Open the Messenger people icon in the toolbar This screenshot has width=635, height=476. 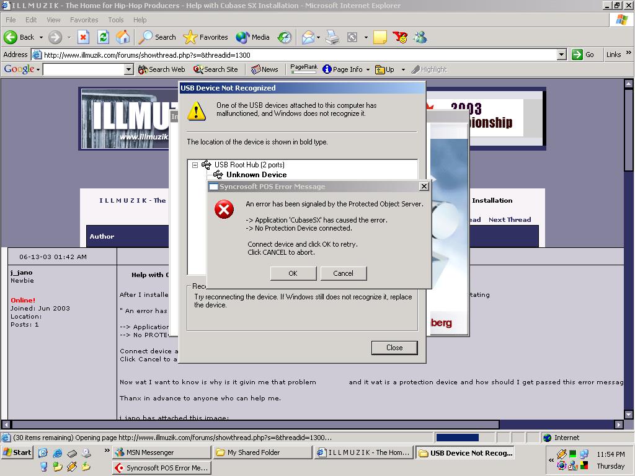coord(420,37)
